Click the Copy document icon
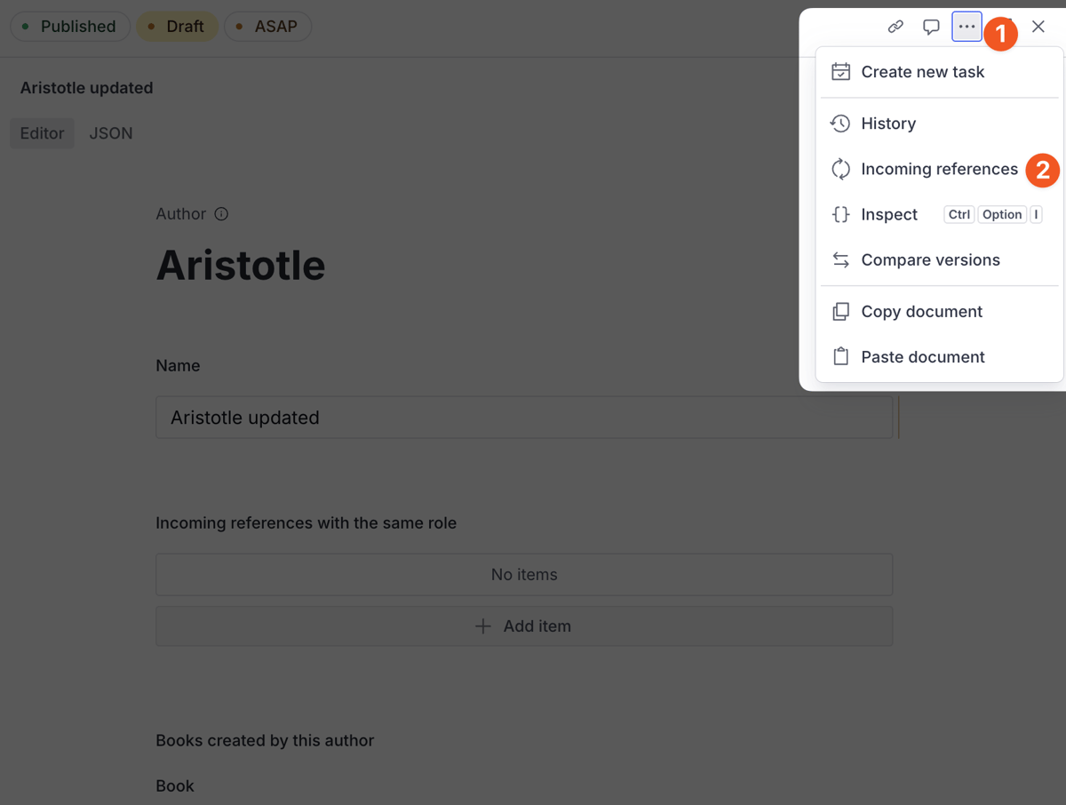The width and height of the screenshot is (1066, 805). (x=840, y=311)
